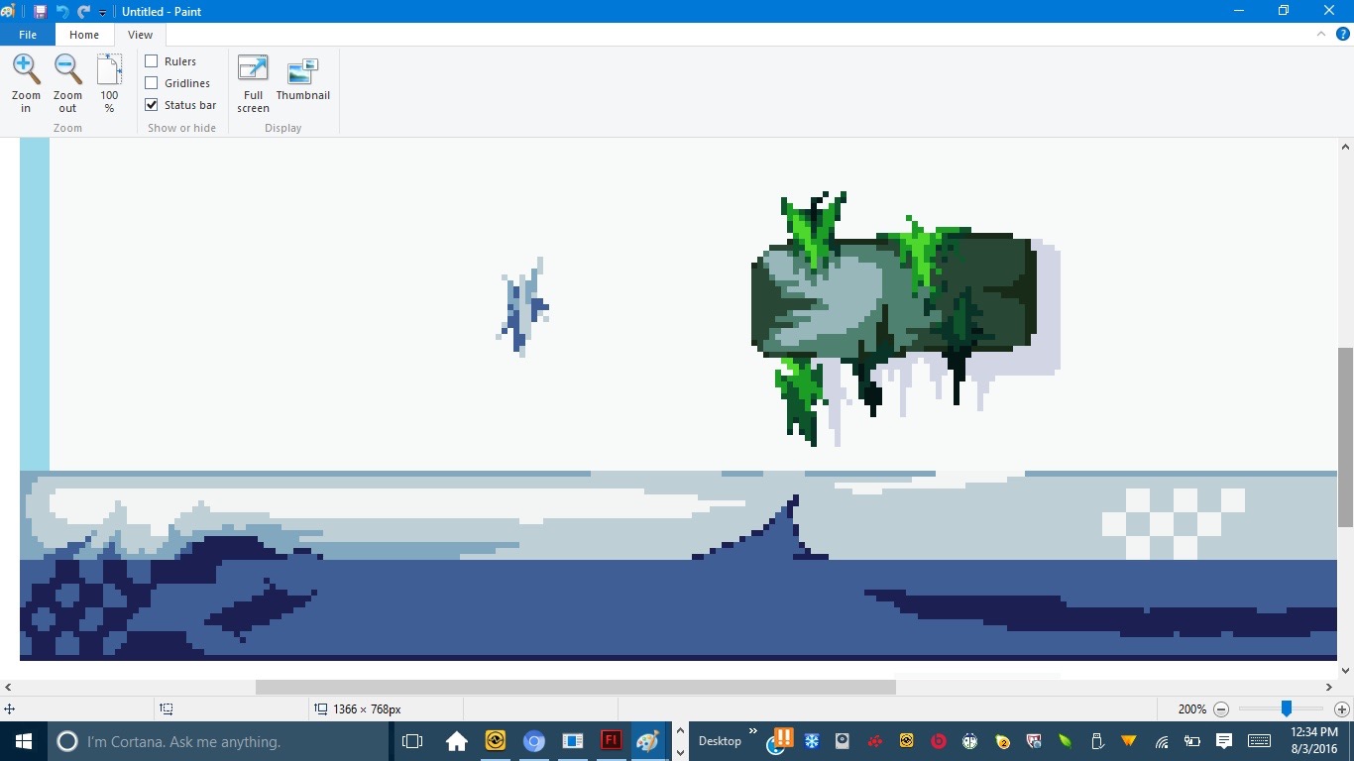1354x761 pixels.
Task: Open the File menu
Action: (28, 35)
